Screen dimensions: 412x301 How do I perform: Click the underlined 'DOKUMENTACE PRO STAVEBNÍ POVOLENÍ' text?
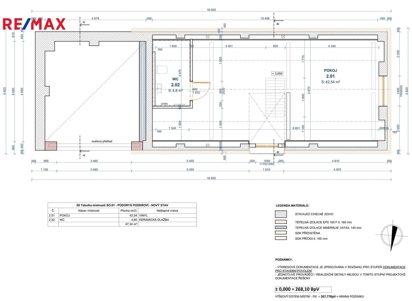(394, 267)
